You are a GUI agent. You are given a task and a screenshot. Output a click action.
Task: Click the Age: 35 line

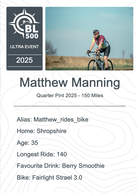[x=27, y=143]
